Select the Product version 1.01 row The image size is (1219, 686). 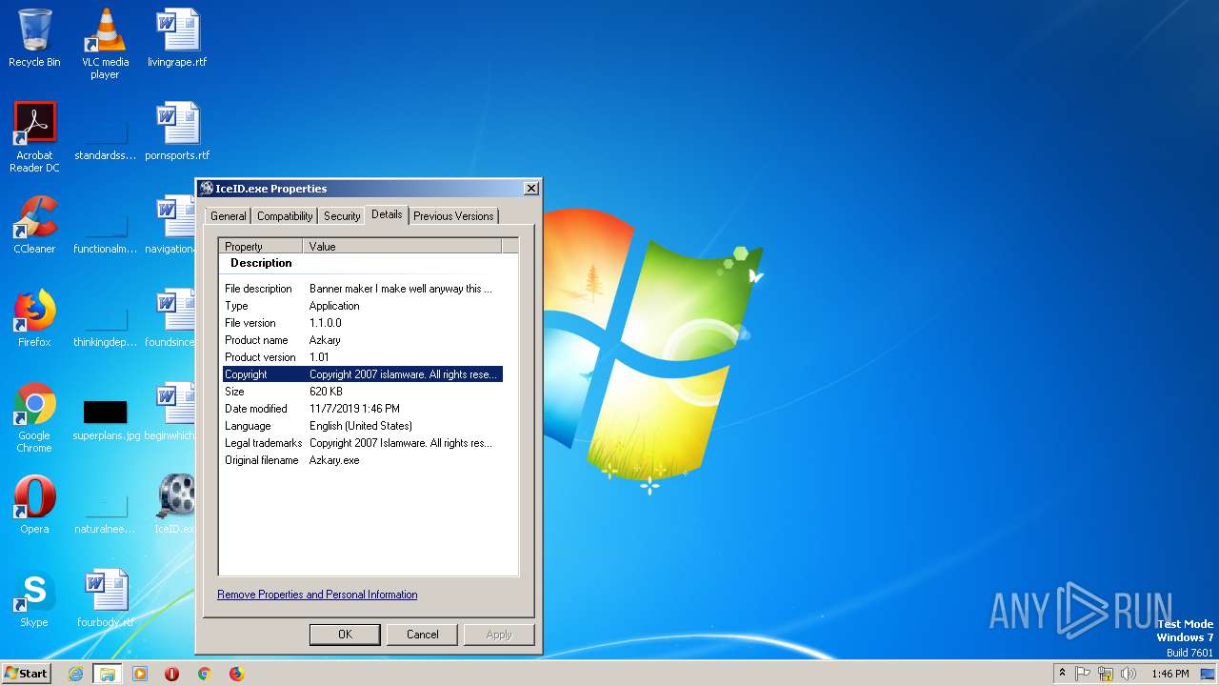pyautogui.click(x=363, y=357)
